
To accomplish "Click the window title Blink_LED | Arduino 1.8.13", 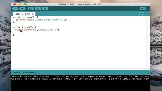I will (x=80, y=4).
